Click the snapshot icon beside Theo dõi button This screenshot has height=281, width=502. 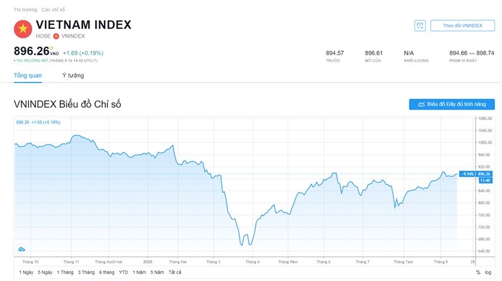point(421,26)
